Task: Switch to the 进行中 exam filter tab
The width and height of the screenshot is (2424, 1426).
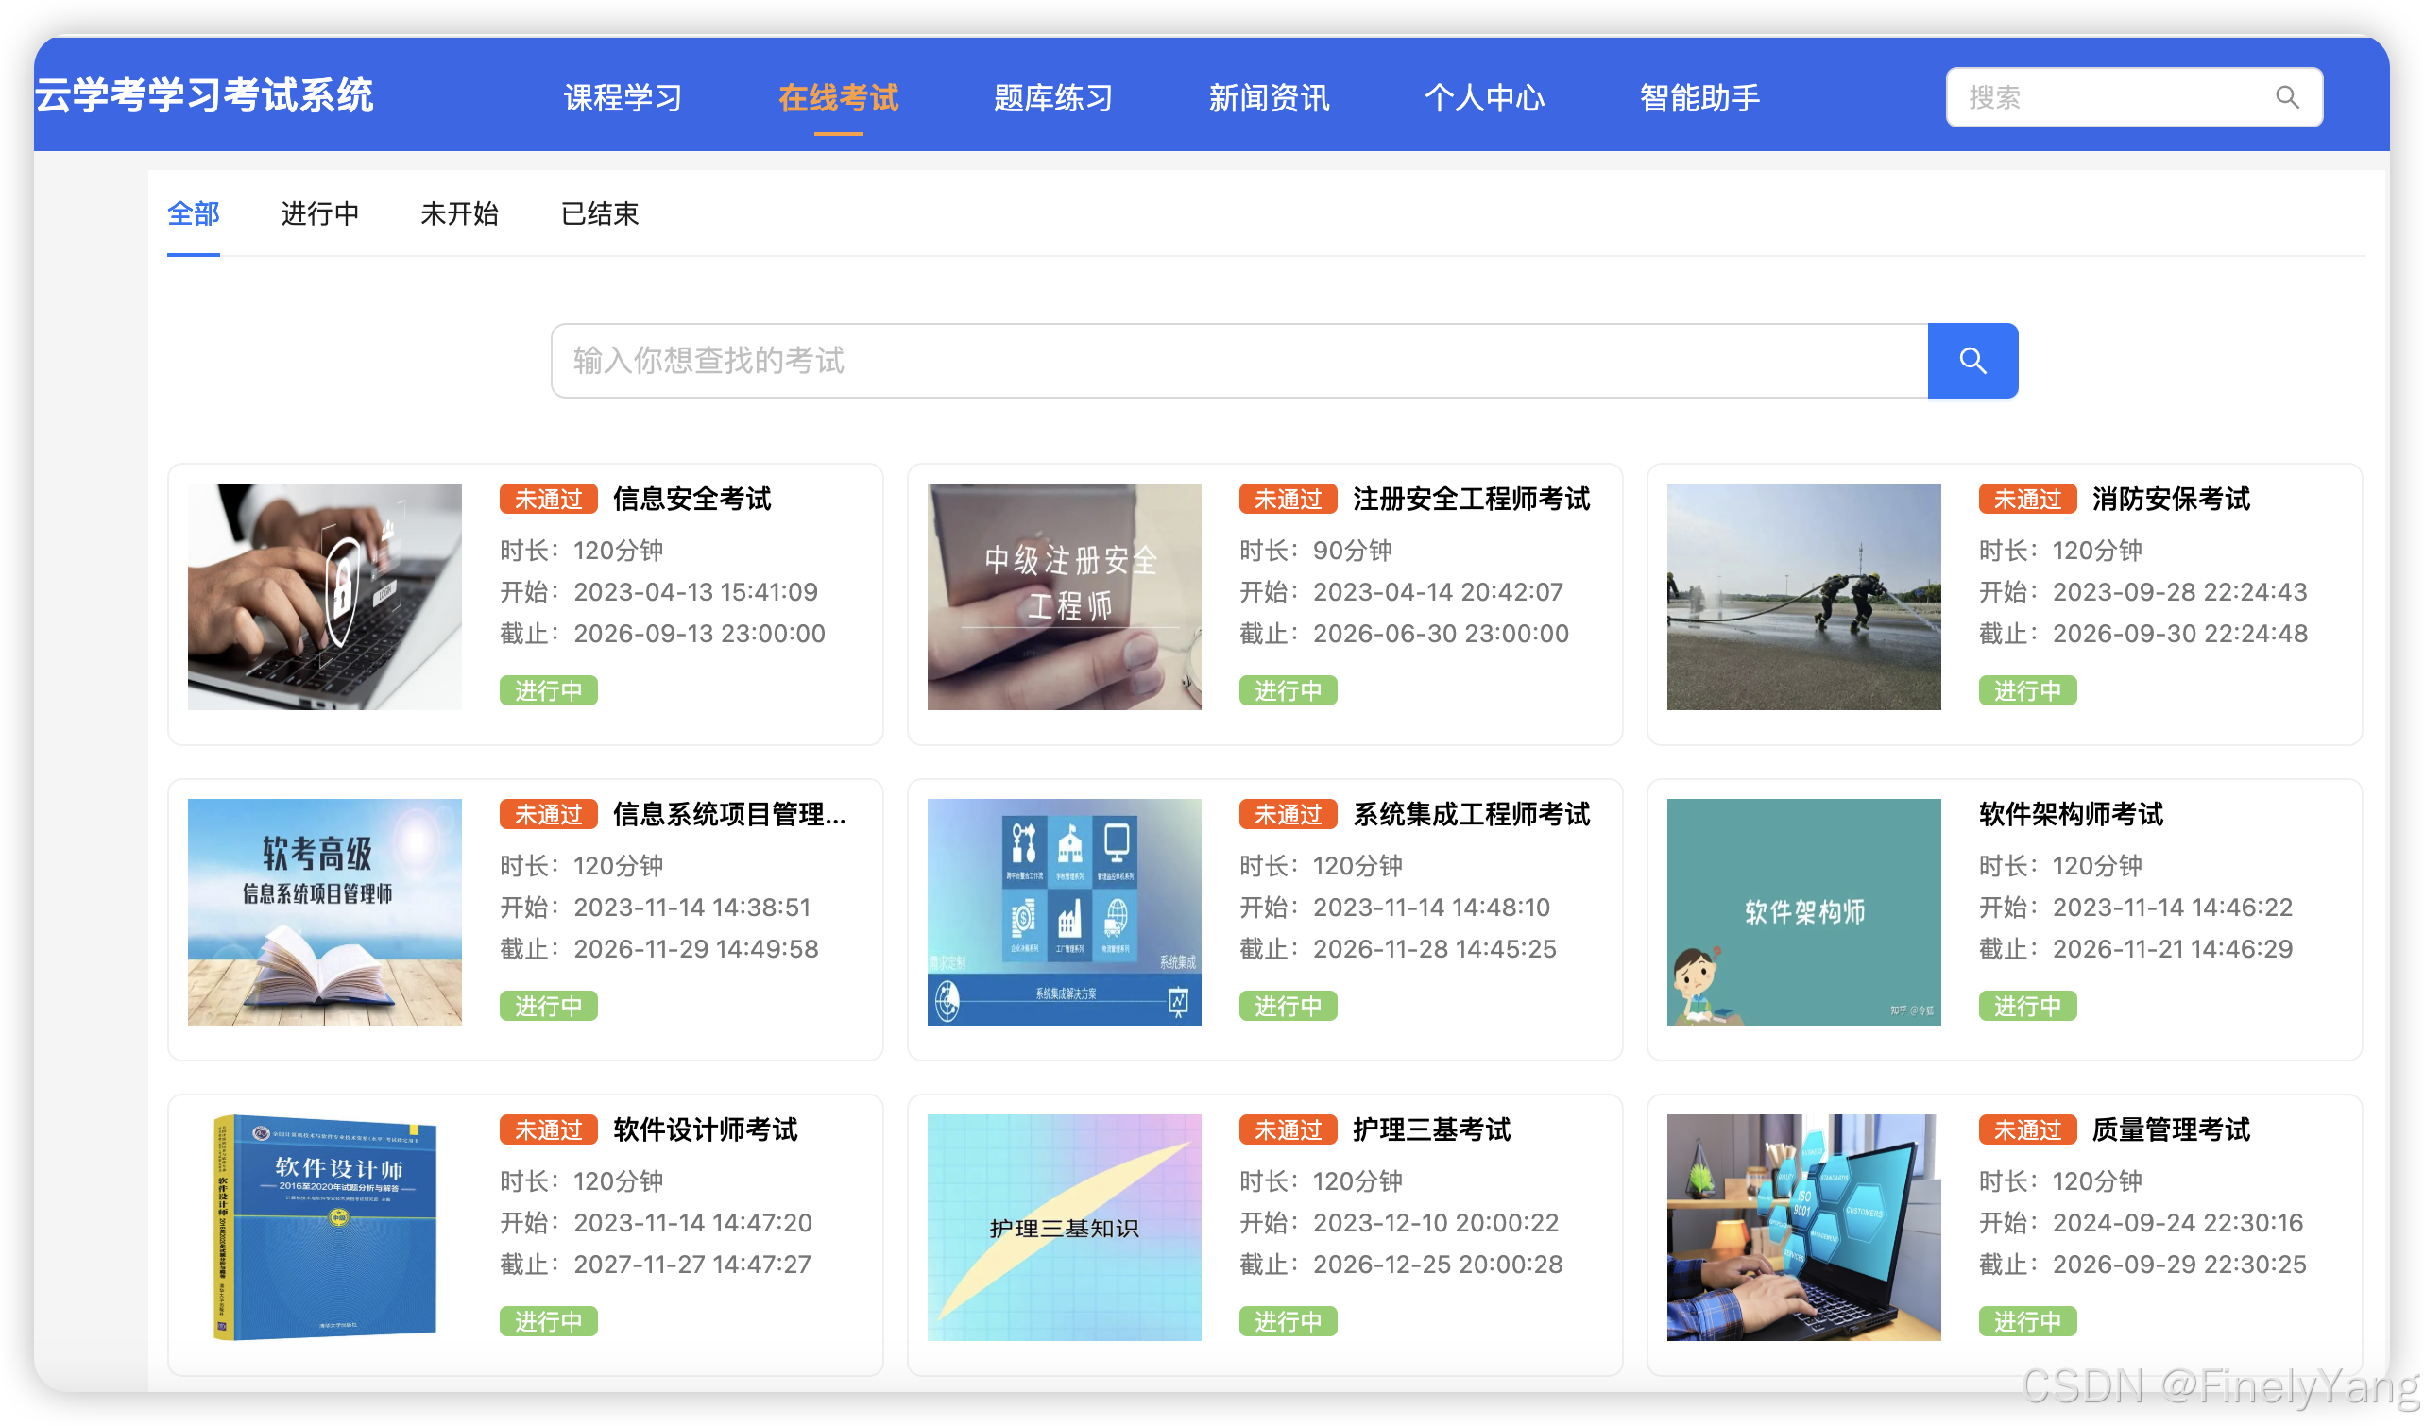Action: (319, 213)
